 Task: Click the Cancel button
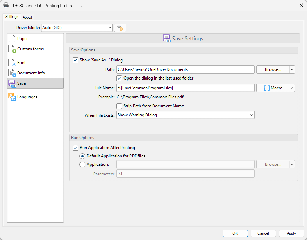(263, 233)
